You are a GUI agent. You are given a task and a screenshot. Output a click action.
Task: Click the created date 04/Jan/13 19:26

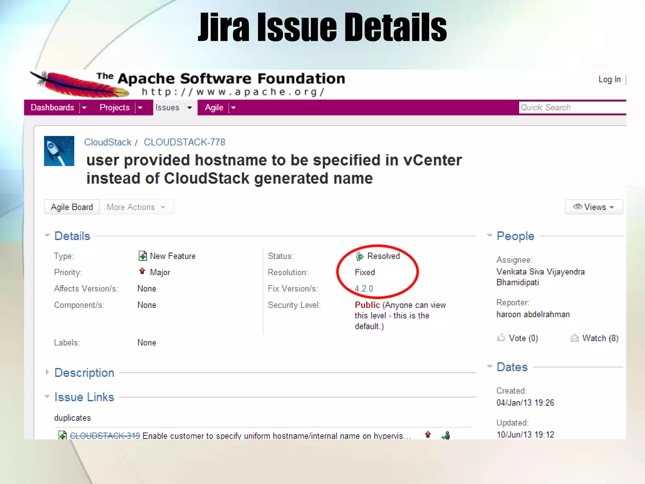point(525,402)
